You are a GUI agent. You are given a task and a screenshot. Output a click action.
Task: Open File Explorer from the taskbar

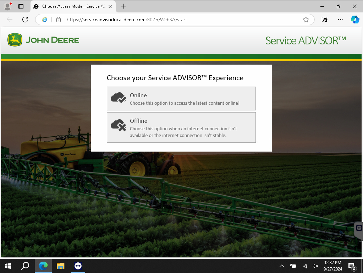pyautogui.click(x=60, y=266)
